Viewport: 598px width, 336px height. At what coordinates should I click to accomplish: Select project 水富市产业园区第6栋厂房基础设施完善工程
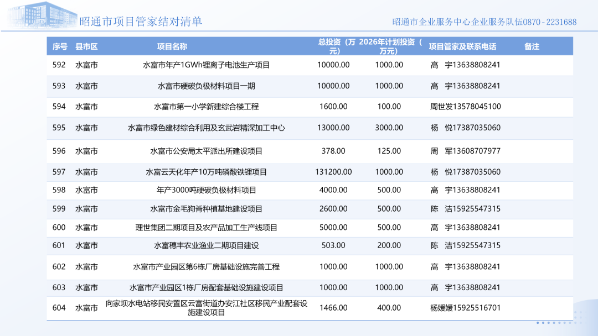pos(207,267)
